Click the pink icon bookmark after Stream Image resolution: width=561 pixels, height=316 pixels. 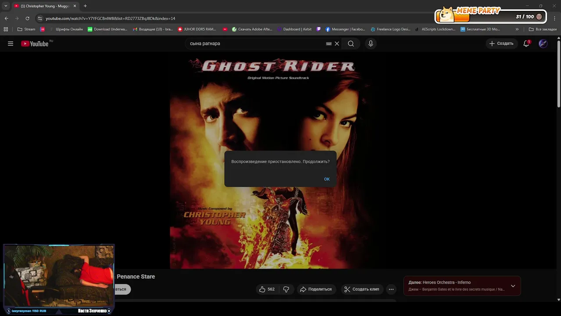[x=43, y=29]
